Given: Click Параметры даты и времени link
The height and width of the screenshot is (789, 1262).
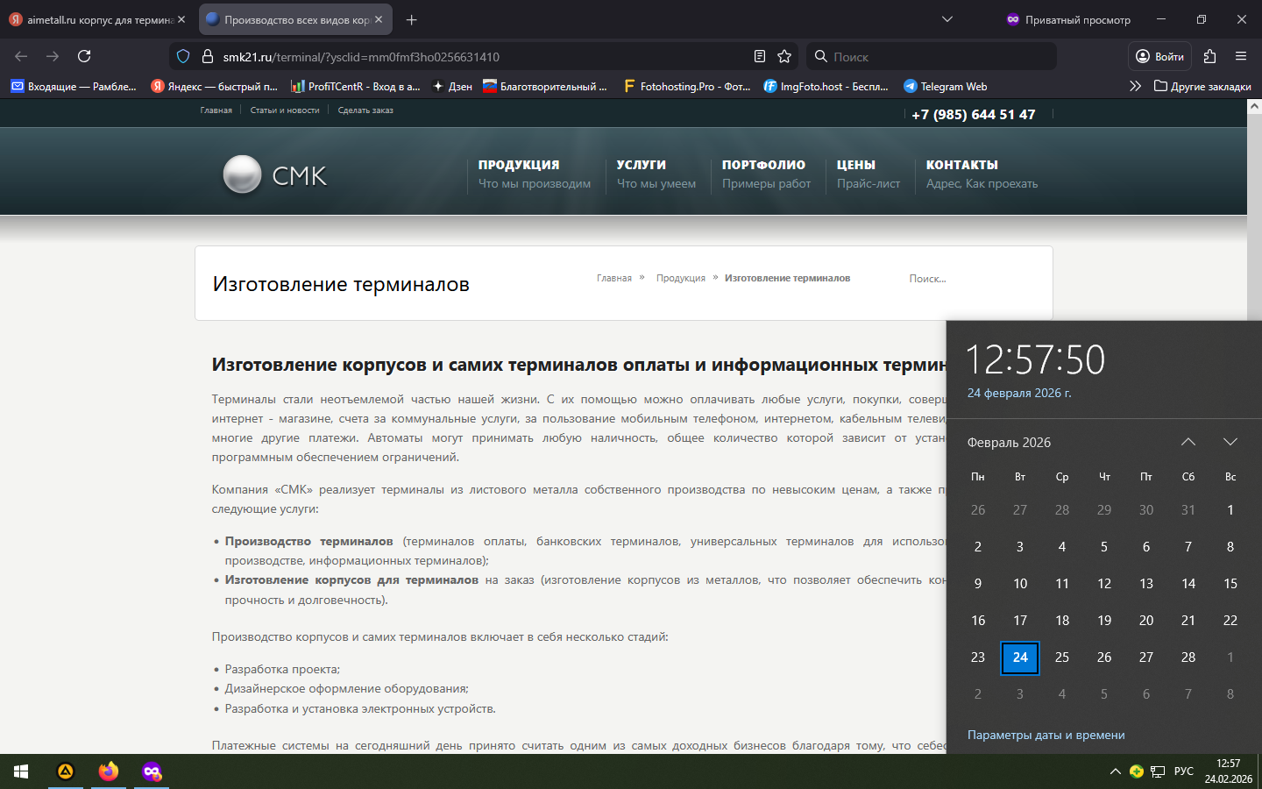Looking at the screenshot, I should [1046, 735].
